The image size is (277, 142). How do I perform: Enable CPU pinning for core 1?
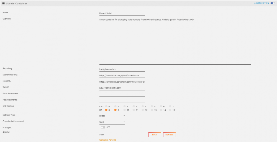pos(115,106)
